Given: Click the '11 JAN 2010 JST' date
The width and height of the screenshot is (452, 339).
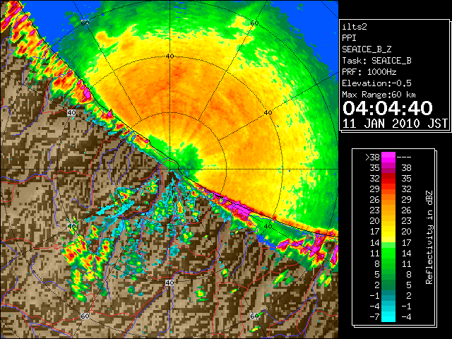Looking at the screenshot, I should (x=395, y=124).
